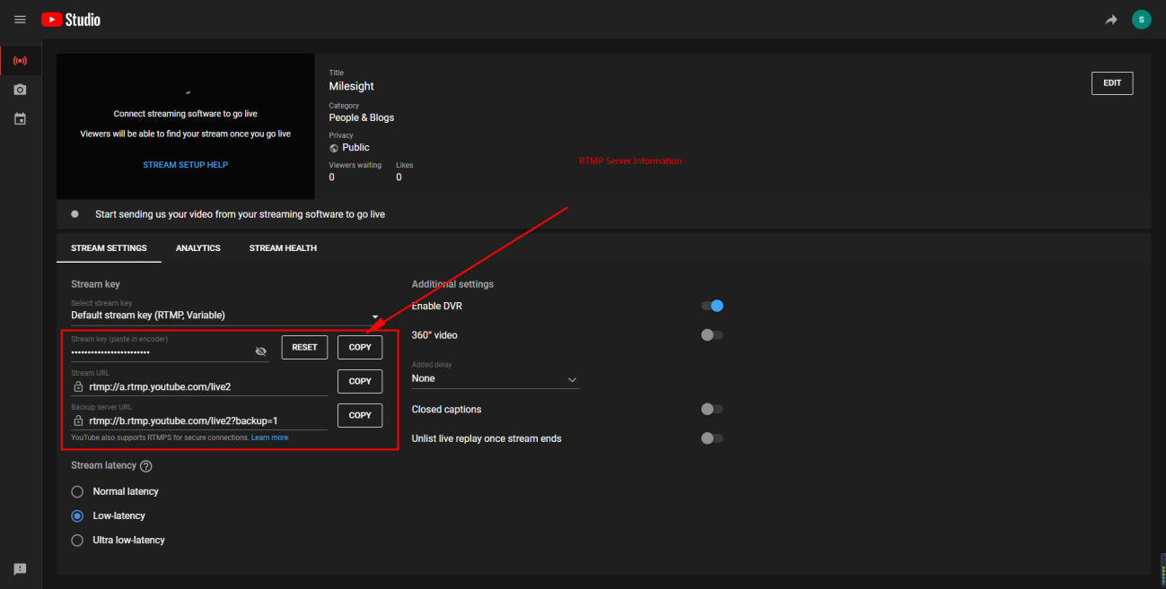Open the Manage calendar section icon
Viewport: 1166px width, 589px height.
pos(20,118)
